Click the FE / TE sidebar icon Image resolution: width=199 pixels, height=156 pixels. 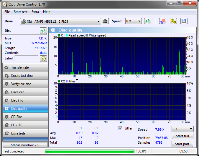pos(6,125)
